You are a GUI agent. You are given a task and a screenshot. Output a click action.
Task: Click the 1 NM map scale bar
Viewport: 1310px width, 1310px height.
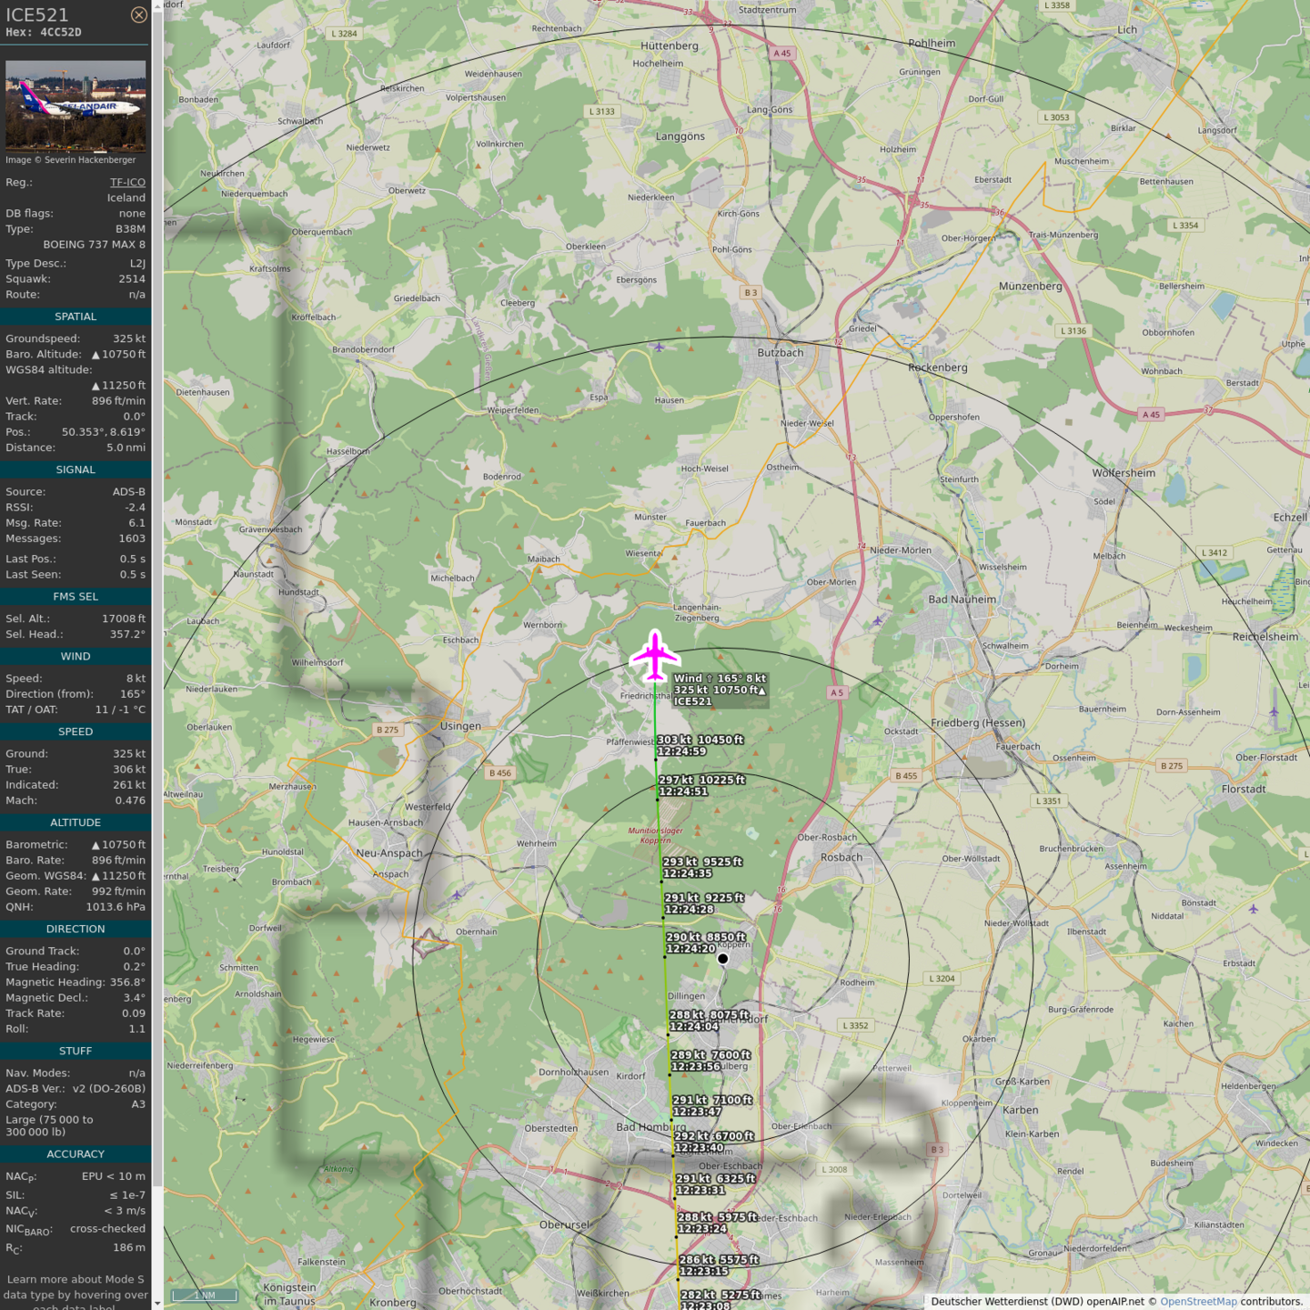(204, 1295)
